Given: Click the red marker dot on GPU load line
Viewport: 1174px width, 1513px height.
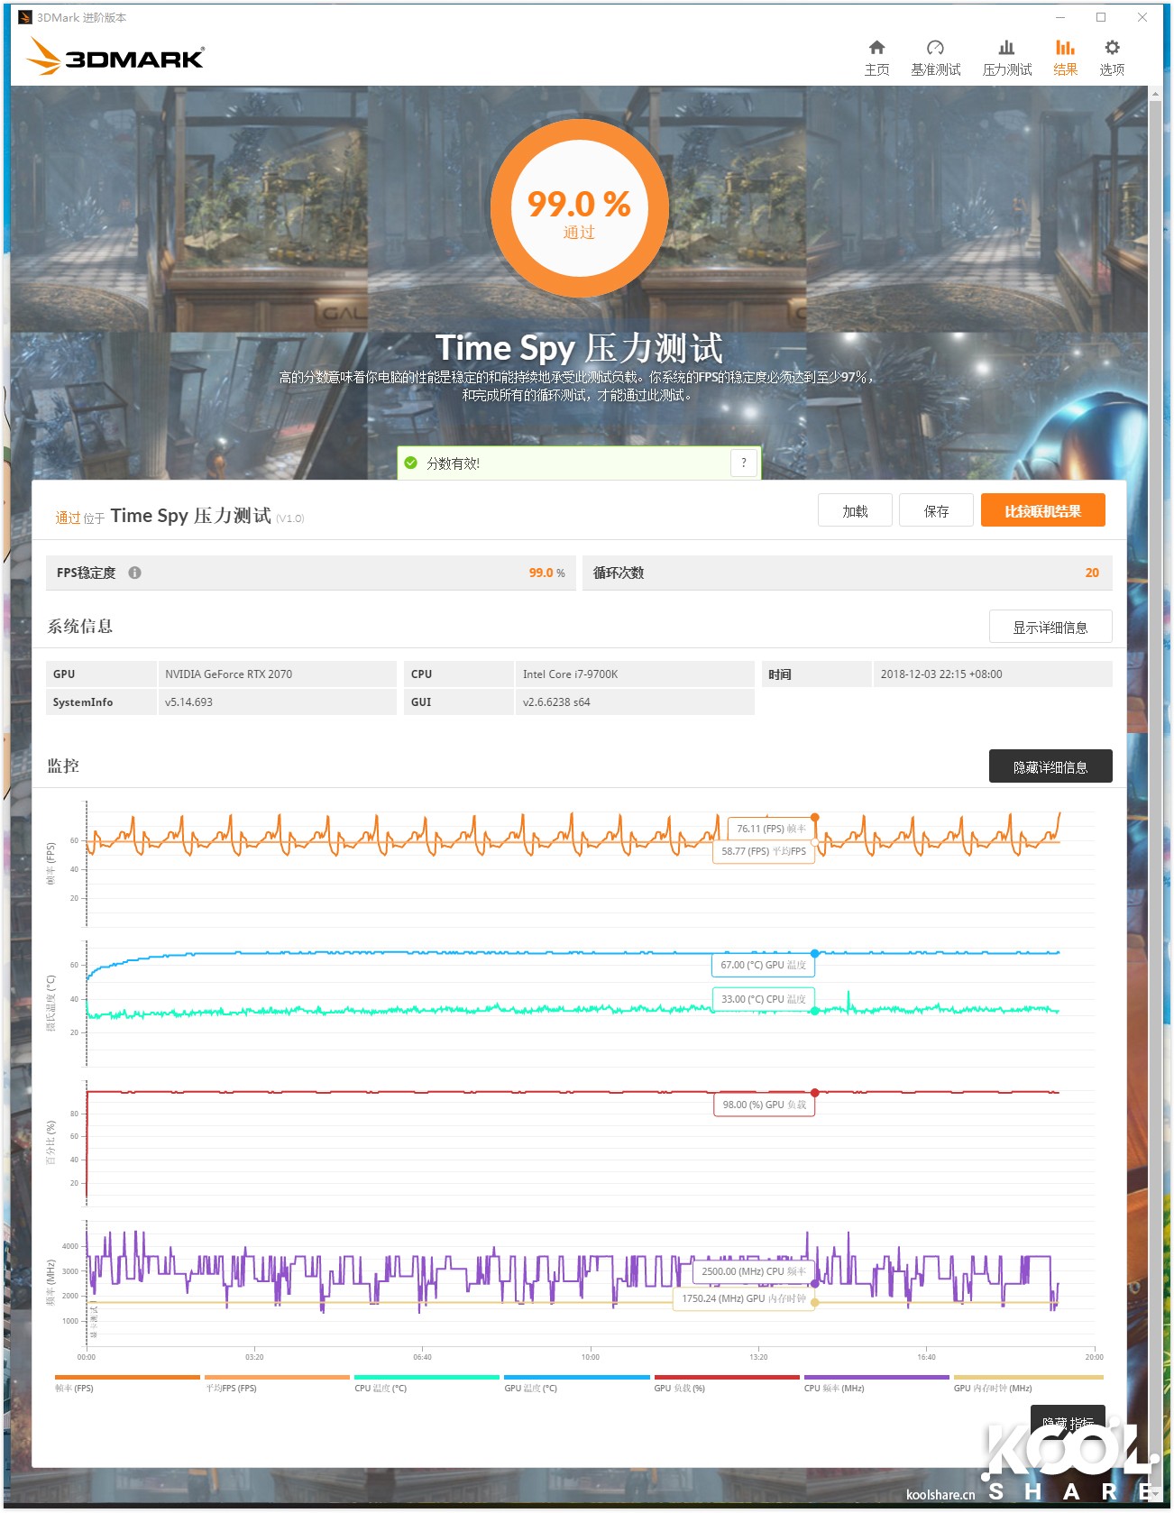Looking at the screenshot, I should pos(815,1093).
